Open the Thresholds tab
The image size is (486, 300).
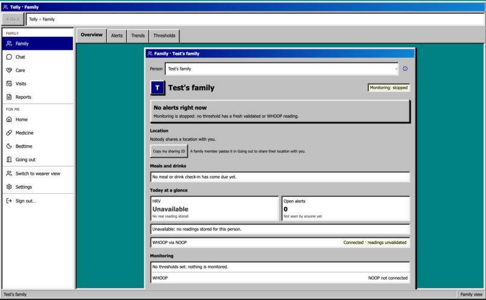pos(164,36)
